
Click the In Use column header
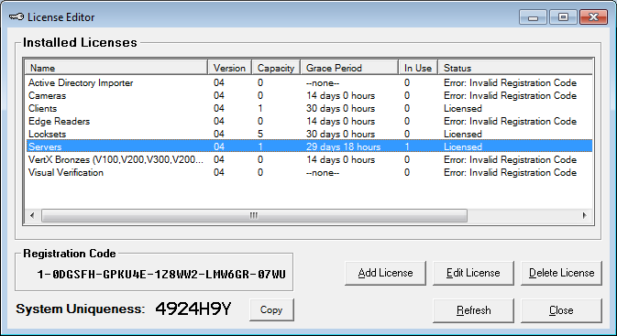418,68
